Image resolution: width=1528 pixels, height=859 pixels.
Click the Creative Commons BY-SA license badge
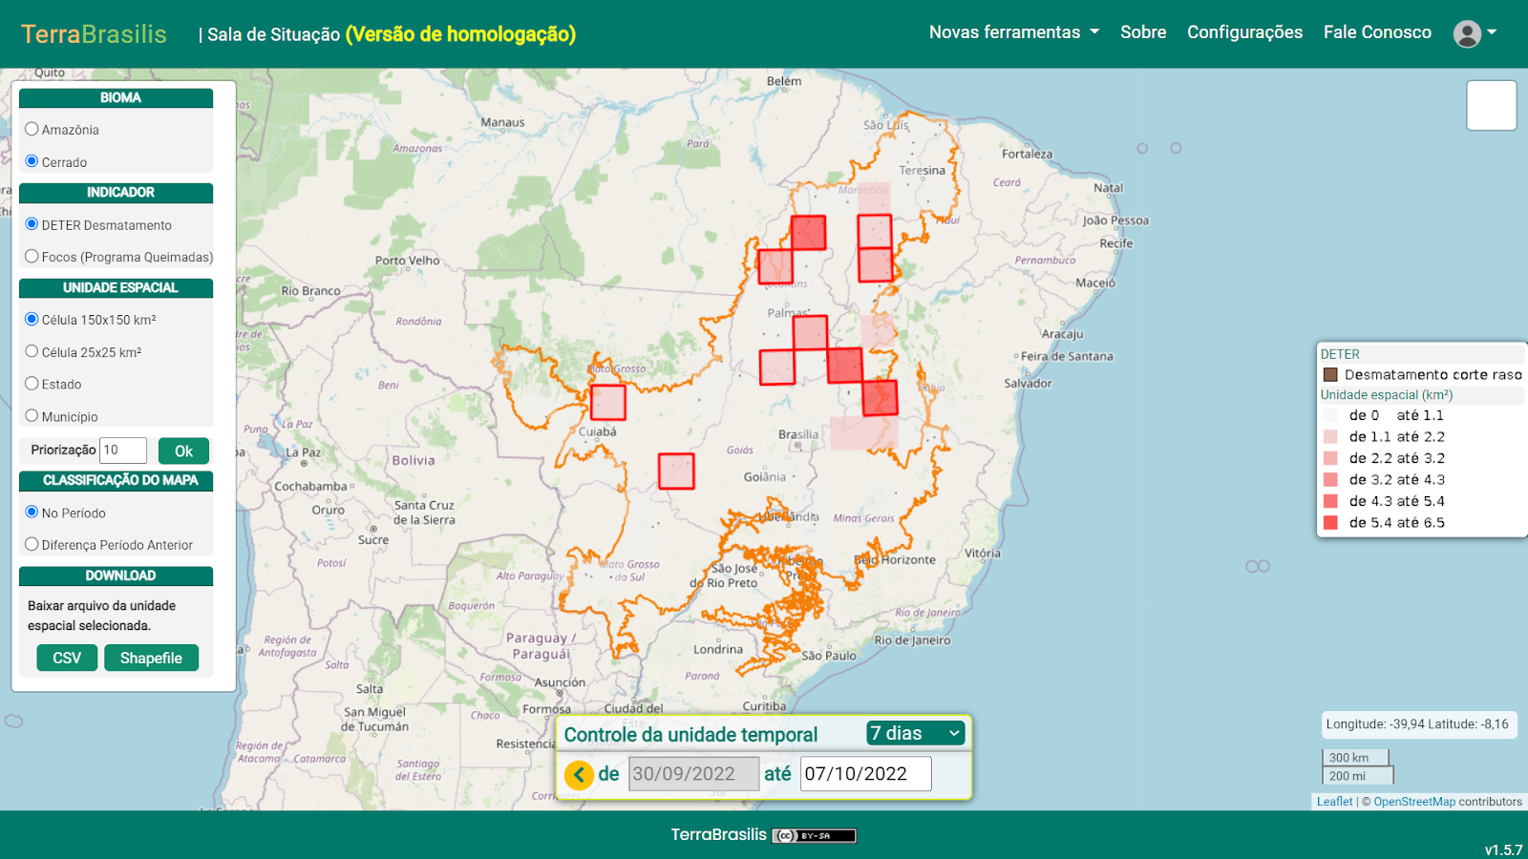[814, 836]
